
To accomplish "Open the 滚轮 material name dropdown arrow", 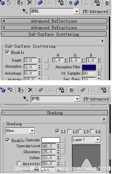I will tap(76, 12).
